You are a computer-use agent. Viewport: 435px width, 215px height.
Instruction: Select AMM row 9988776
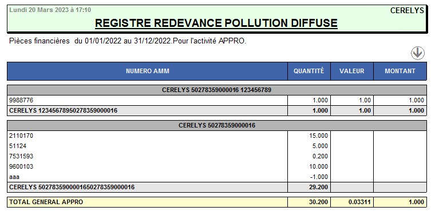217,100
